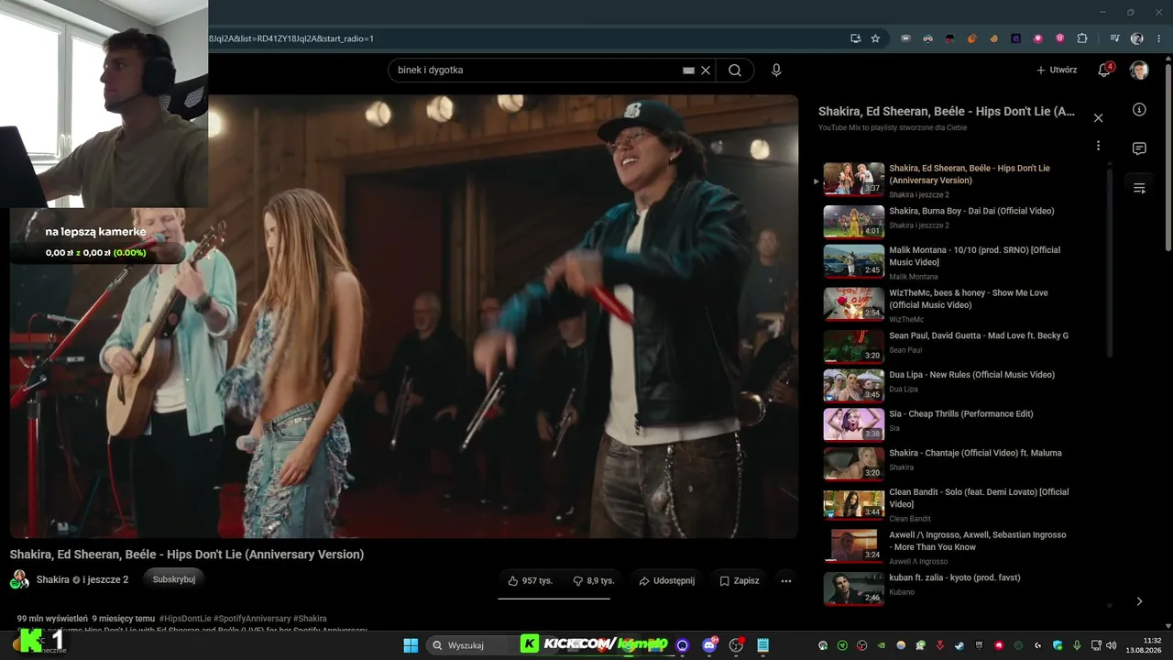Screen dimensions: 1173x660
Task: Click the playlist panel scrollbar
Action: (x=1110, y=261)
